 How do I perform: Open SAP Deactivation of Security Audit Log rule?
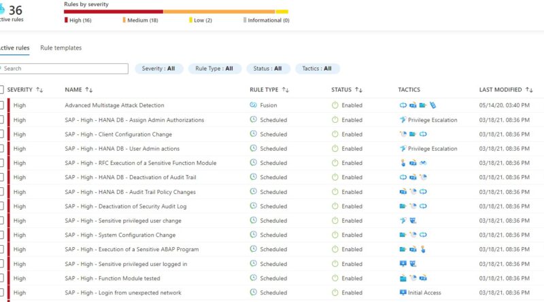coord(126,206)
